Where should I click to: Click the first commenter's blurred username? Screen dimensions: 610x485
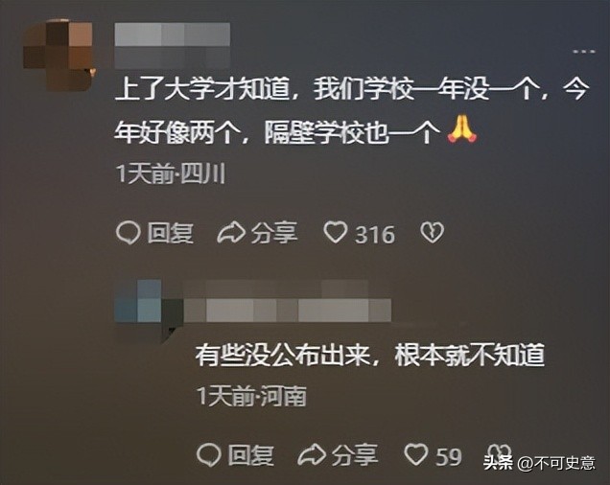pyautogui.click(x=173, y=45)
